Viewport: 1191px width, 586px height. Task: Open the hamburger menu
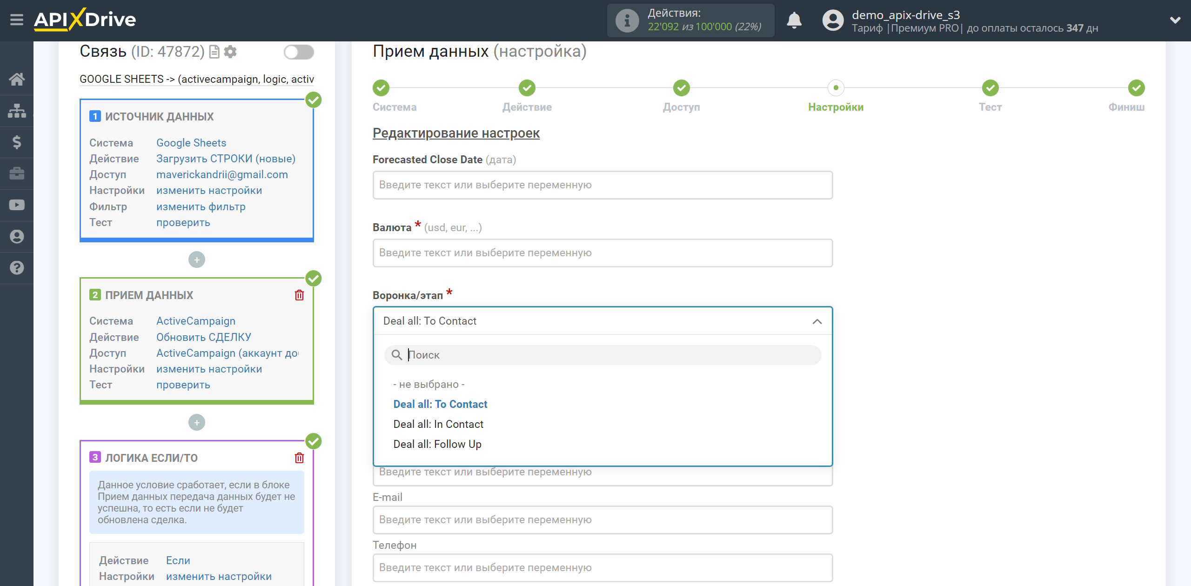[x=17, y=20]
